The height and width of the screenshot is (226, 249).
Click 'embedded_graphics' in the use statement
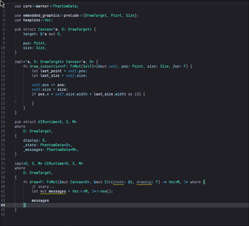tap(41, 15)
